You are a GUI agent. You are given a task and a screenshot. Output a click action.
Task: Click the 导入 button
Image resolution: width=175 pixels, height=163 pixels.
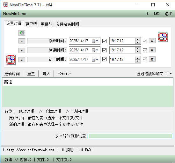coord(46,74)
